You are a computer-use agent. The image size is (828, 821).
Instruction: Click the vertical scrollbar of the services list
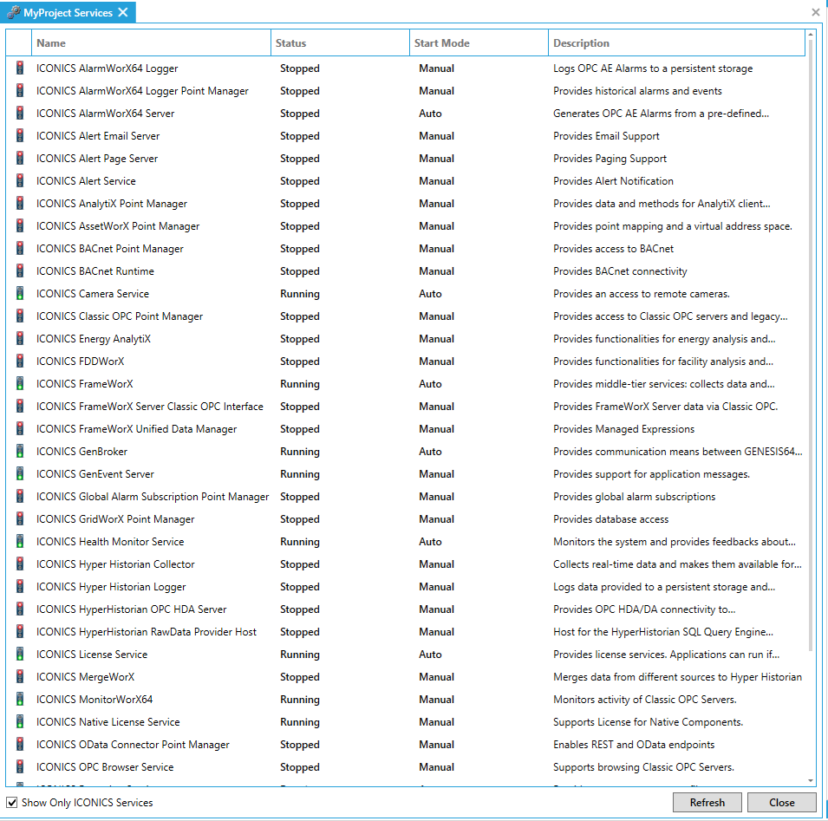(x=812, y=347)
